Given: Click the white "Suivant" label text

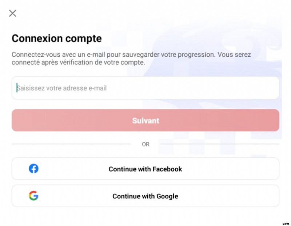Looking at the screenshot, I should pos(145,120).
